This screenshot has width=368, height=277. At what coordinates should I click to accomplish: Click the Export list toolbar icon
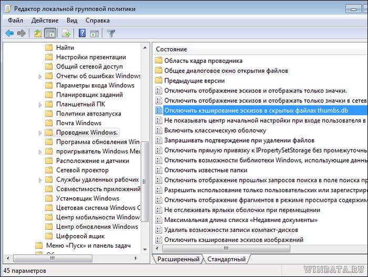pyautogui.click(x=66, y=34)
